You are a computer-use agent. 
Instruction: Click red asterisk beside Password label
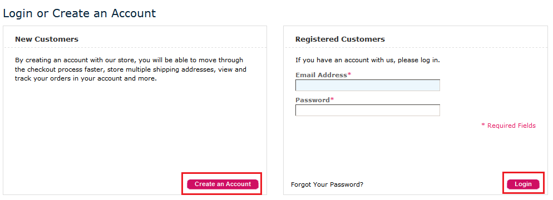pyautogui.click(x=332, y=99)
